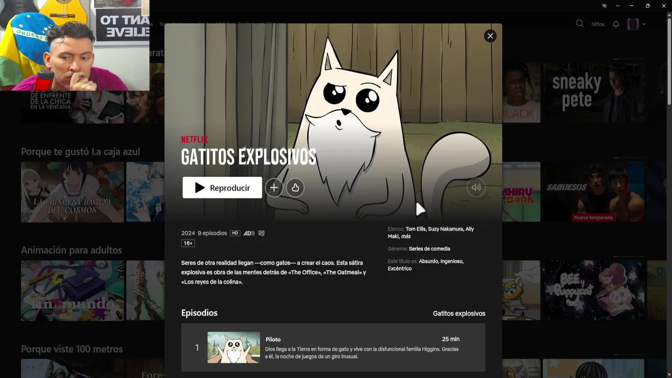Show more cast with más link
The height and width of the screenshot is (378, 672).
point(406,236)
